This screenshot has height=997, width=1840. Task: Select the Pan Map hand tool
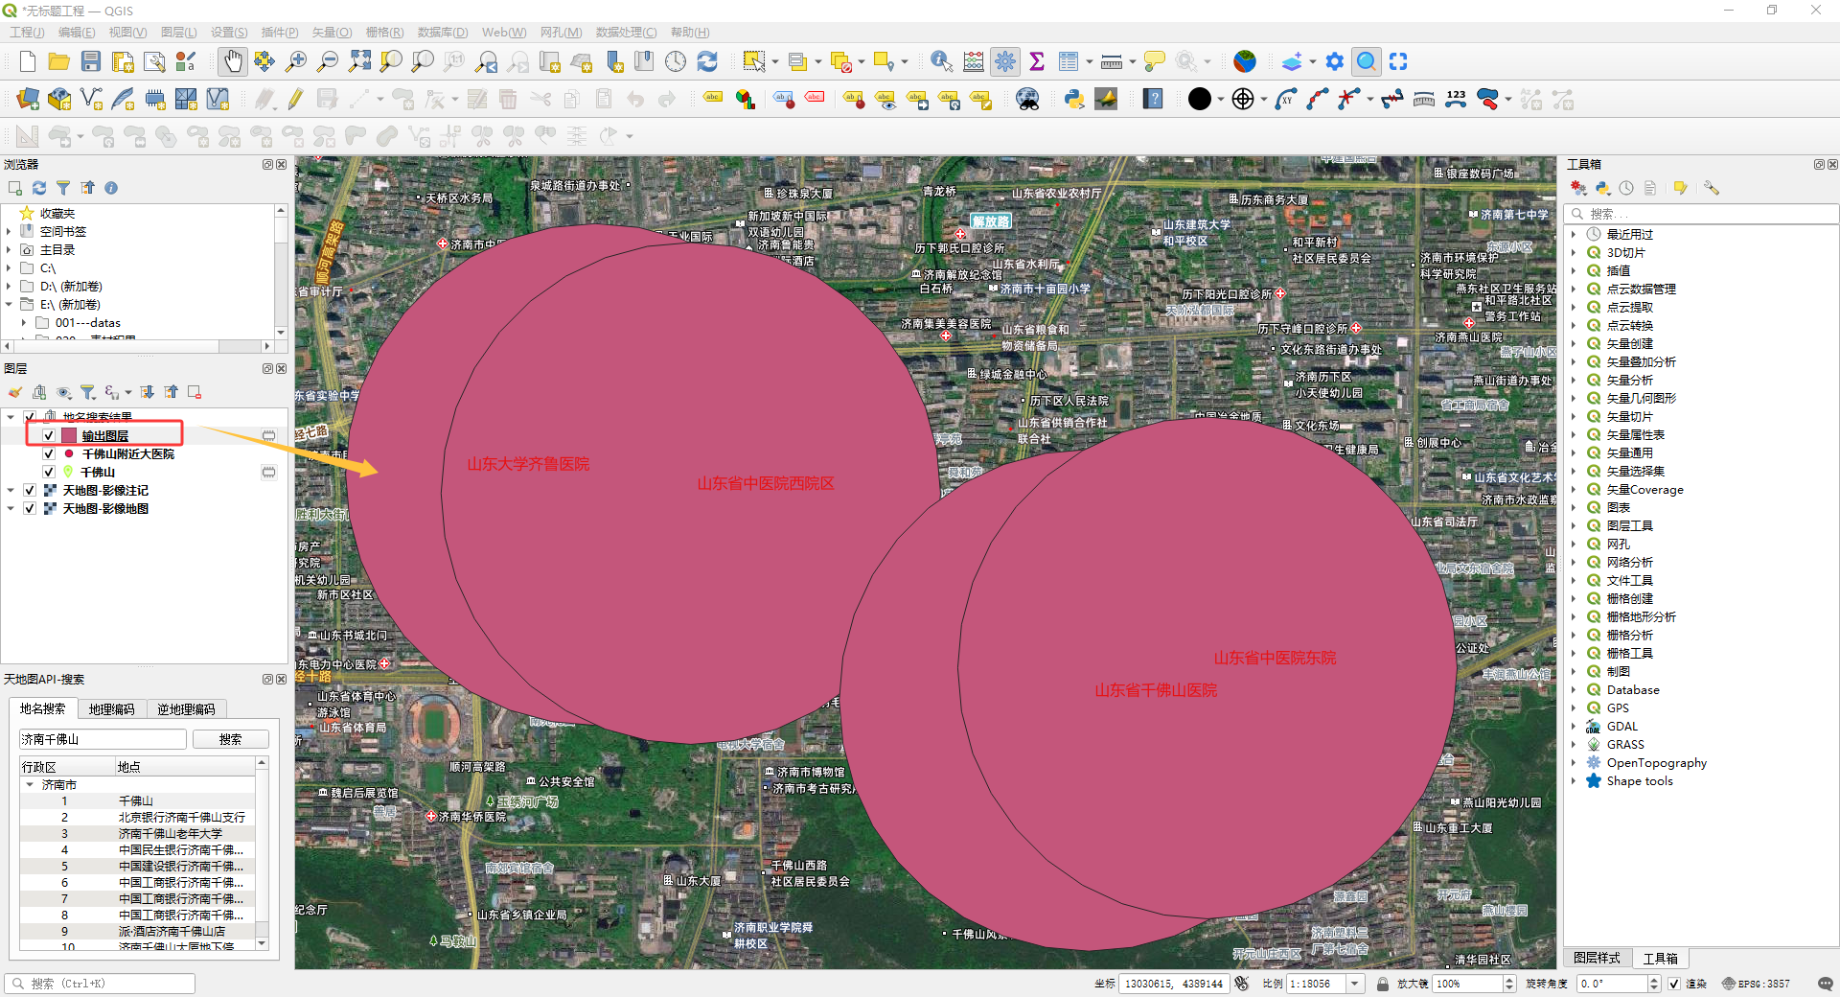tap(232, 61)
